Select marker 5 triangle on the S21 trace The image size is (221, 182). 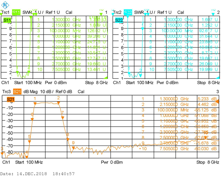pos(29,142)
